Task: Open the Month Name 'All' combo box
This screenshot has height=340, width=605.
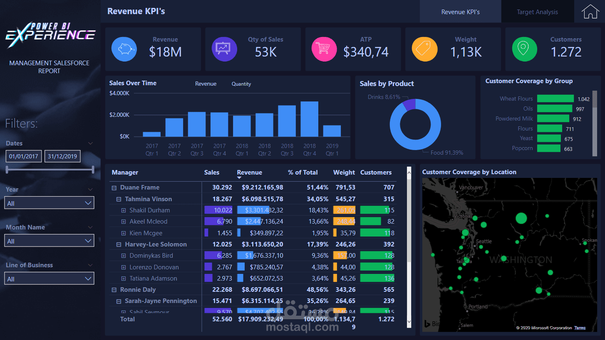Action: (x=49, y=241)
